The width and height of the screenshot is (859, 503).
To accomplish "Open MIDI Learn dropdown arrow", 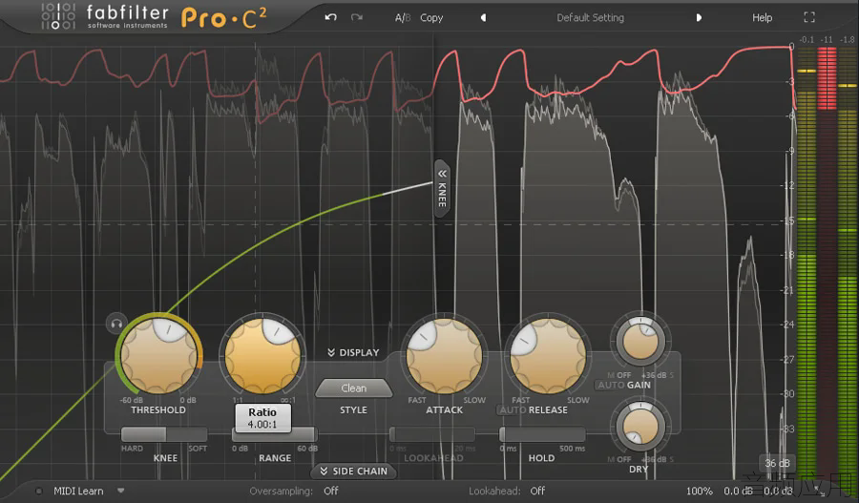I will pyautogui.click(x=120, y=491).
